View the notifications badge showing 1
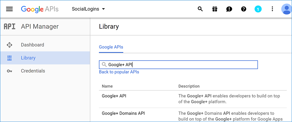Viewport: 292px width, 122px height. tap(258, 9)
